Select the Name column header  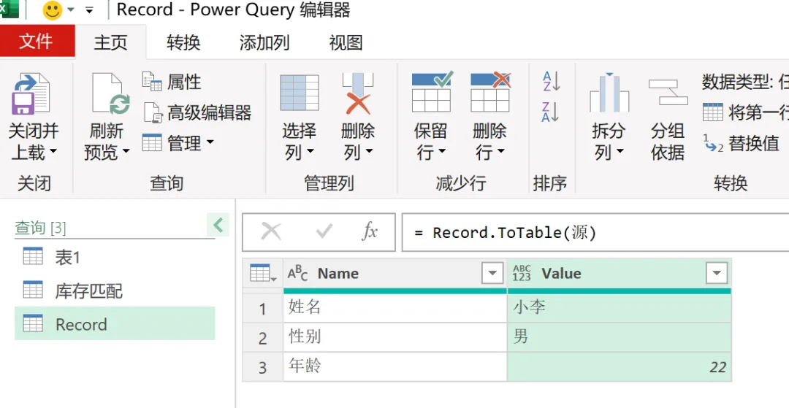(395, 274)
